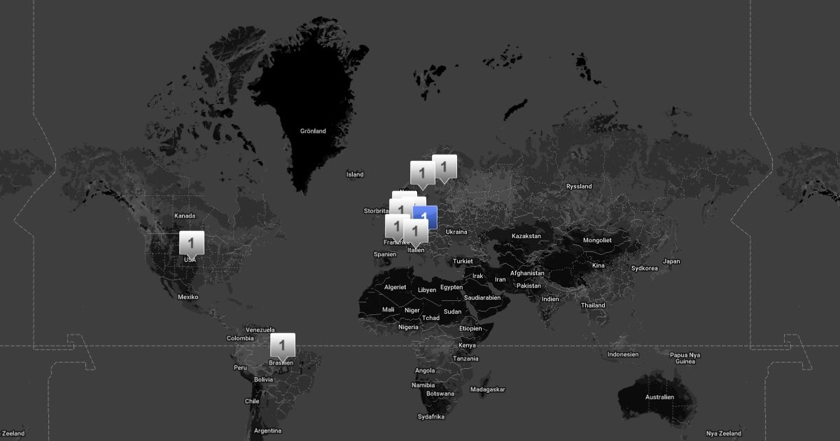Click the Angola label
The height and width of the screenshot is (441, 840).
point(425,370)
